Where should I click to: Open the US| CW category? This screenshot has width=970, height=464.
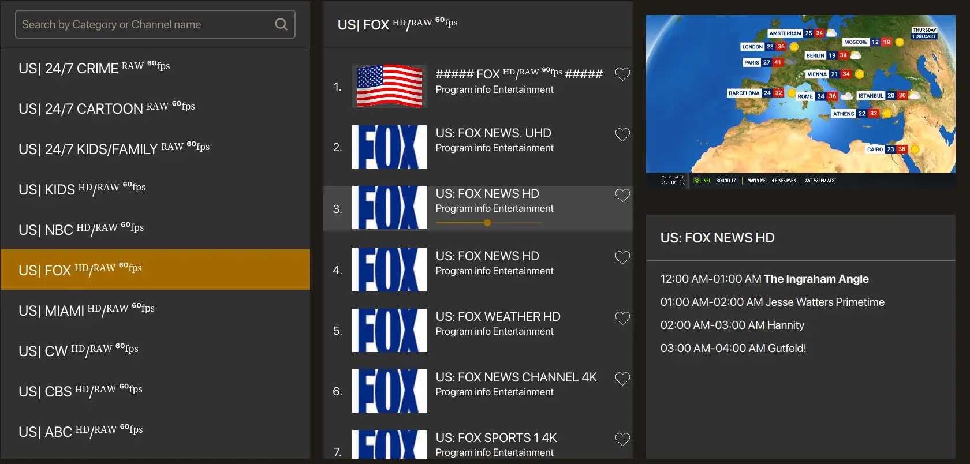155,350
